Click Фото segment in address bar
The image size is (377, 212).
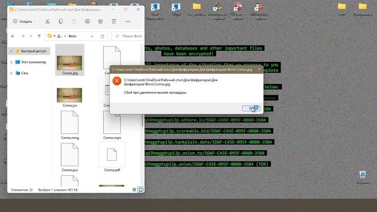pos(72,36)
